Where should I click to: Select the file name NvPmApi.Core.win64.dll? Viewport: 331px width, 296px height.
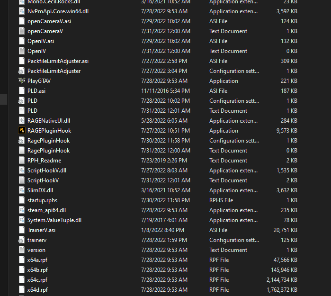tap(58, 11)
